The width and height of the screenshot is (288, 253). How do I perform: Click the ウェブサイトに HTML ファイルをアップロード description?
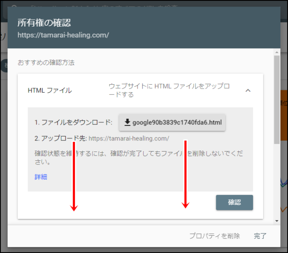point(169,90)
